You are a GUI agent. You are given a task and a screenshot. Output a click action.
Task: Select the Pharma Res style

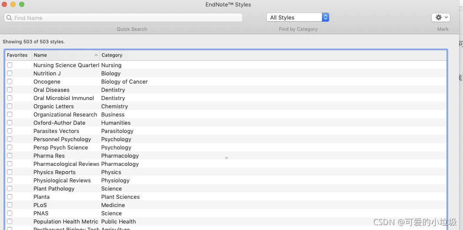(49, 156)
